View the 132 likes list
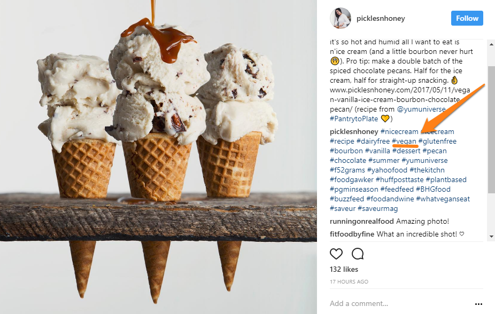This screenshot has width=495, height=314. [344, 269]
